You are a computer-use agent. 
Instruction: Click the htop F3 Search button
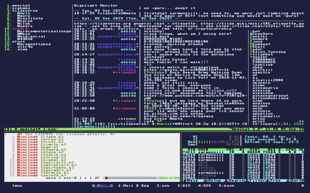[234, 180]
